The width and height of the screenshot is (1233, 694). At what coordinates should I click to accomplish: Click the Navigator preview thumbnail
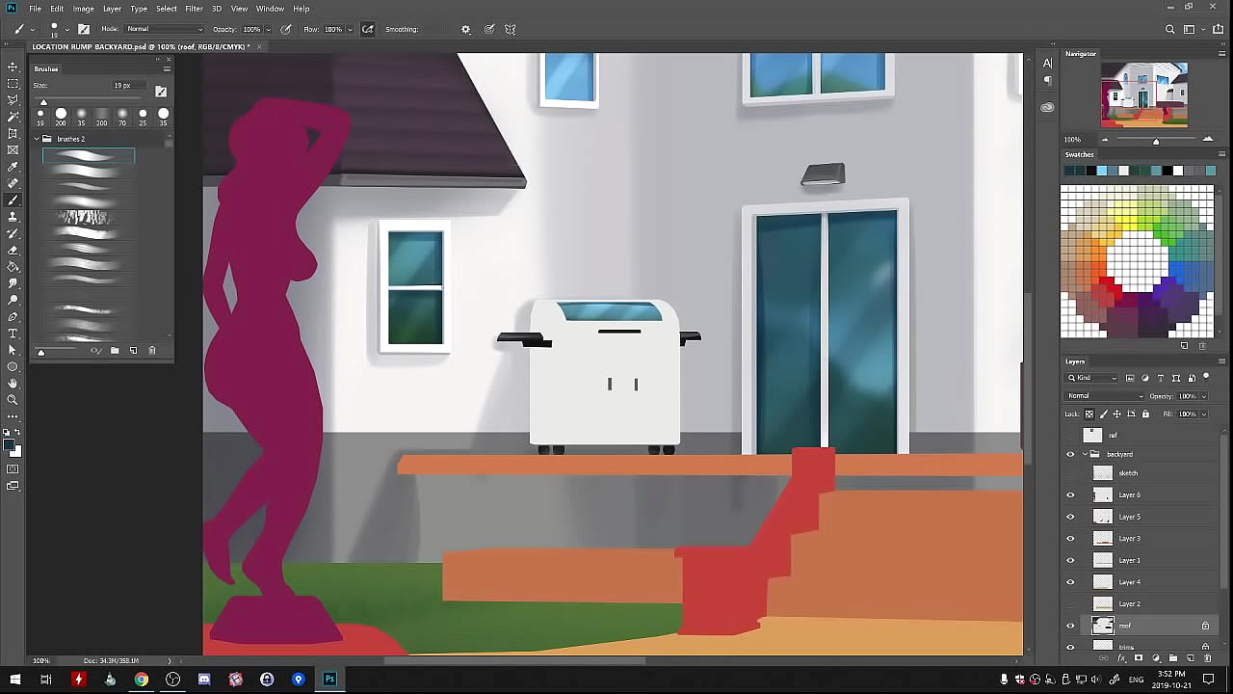tap(1143, 94)
